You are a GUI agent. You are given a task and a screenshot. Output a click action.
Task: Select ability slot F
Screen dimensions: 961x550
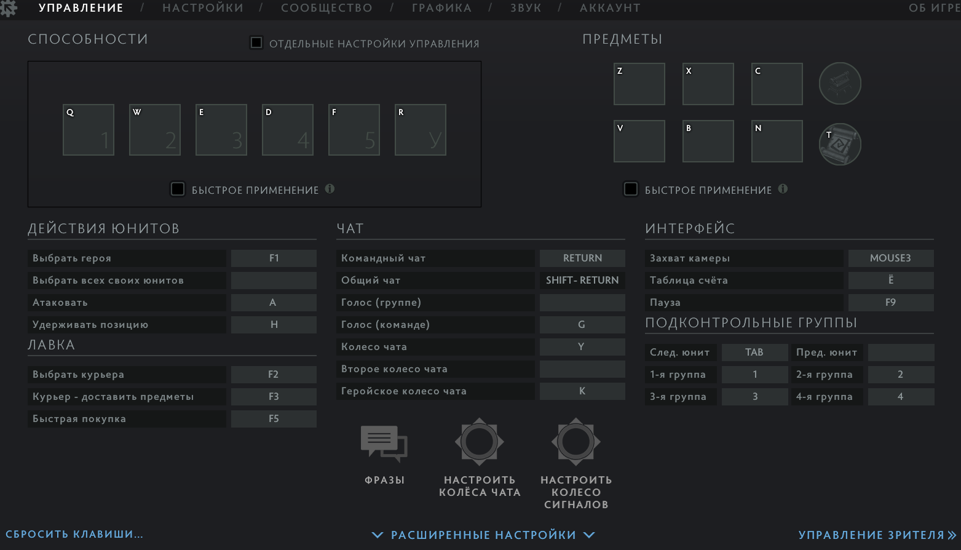tap(354, 130)
